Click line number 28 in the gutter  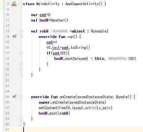pyautogui.click(x=7, y=113)
